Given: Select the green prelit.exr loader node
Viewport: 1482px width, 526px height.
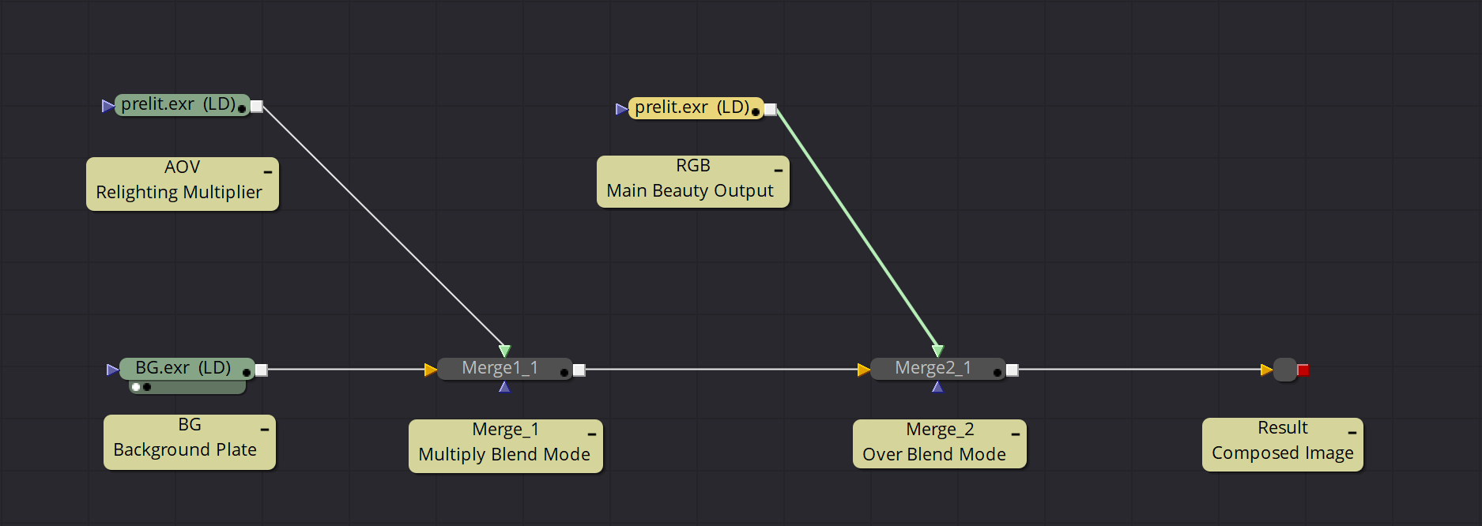Looking at the screenshot, I should tap(179, 104).
